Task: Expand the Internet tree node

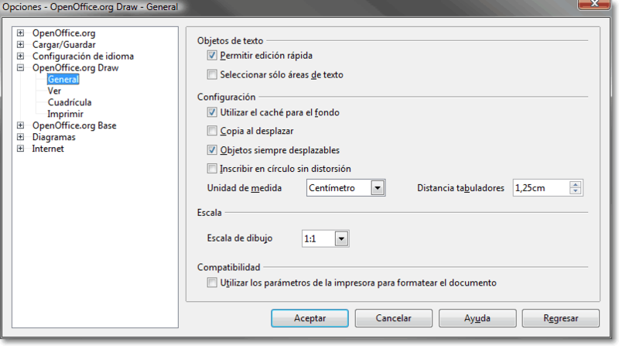Action: pyautogui.click(x=21, y=149)
